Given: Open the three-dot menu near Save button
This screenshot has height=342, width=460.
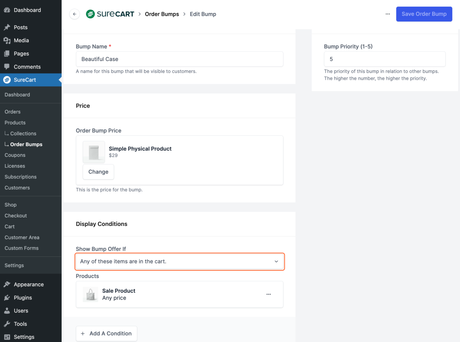Looking at the screenshot, I should [x=388, y=14].
